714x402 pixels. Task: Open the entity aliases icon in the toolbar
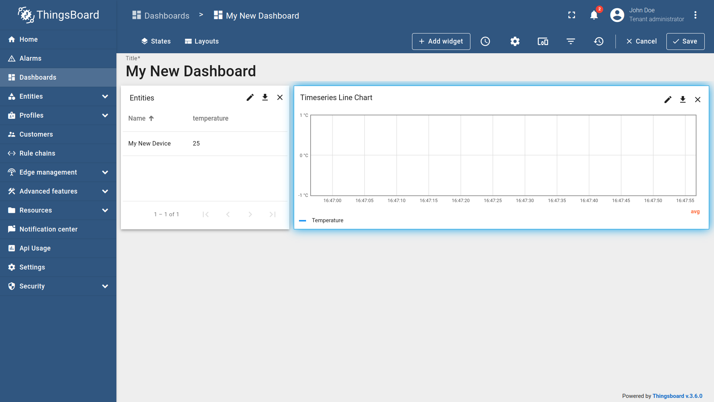(543, 41)
